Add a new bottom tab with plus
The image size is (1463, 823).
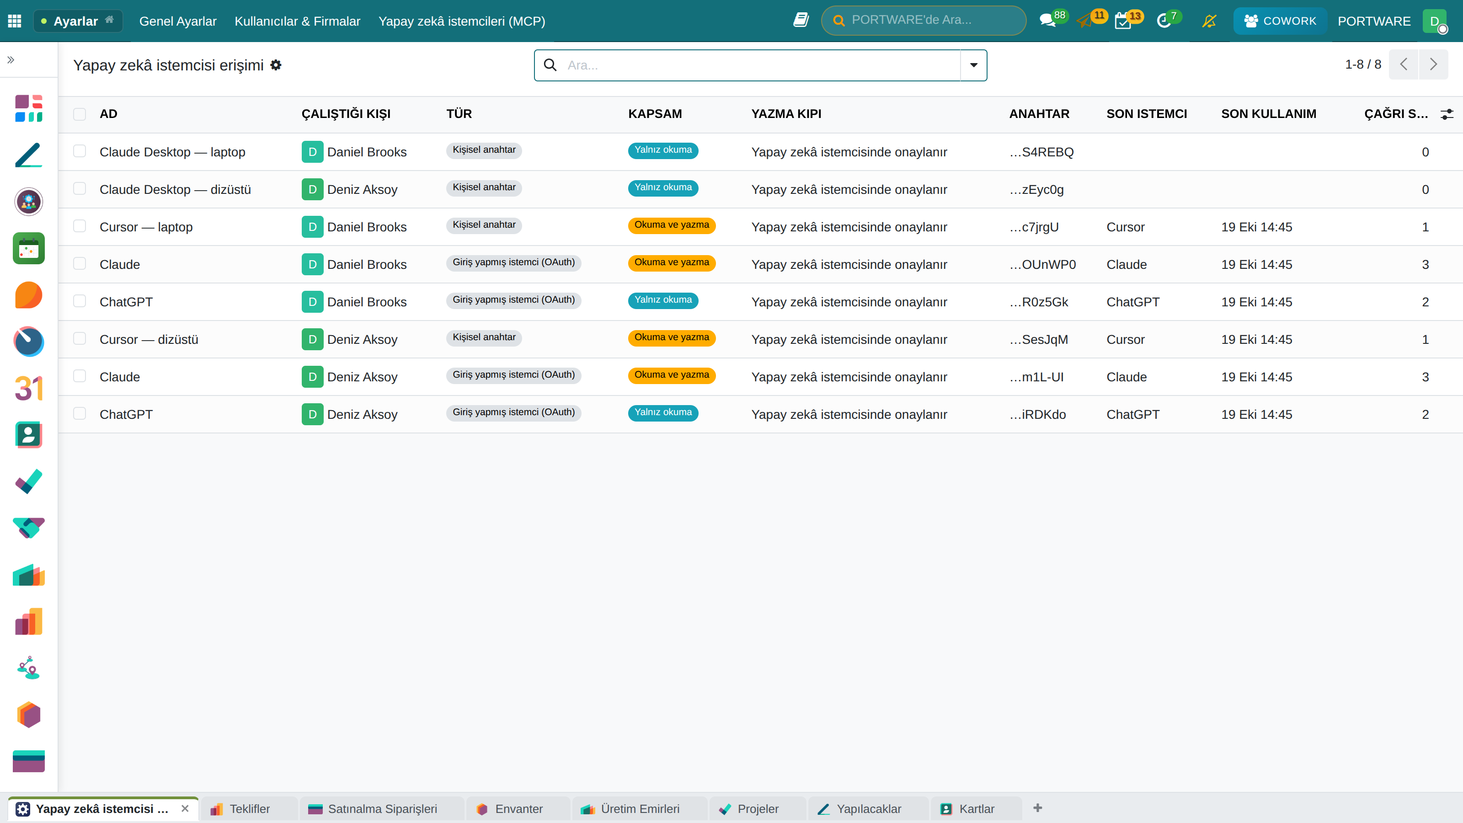click(x=1038, y=807)
